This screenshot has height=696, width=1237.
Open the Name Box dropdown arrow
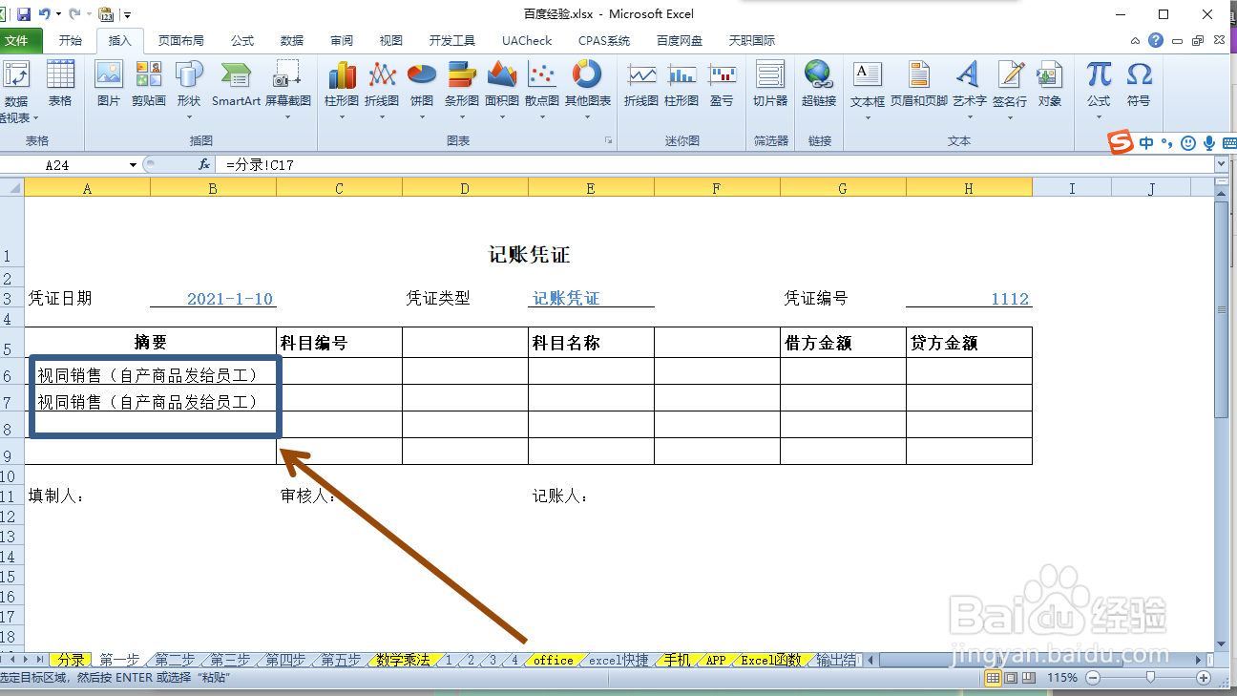133,164
